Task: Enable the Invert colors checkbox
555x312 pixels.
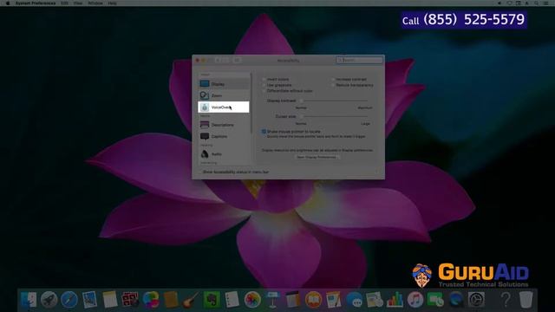Action: 264,79
